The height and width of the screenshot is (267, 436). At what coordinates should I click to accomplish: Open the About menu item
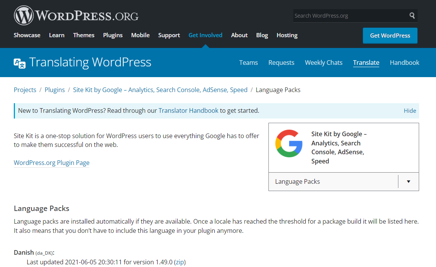239,35
